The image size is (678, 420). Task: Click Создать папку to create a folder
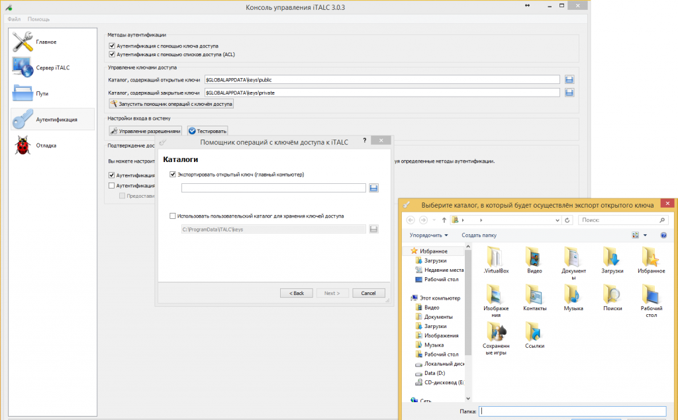[x=479, y=235]
